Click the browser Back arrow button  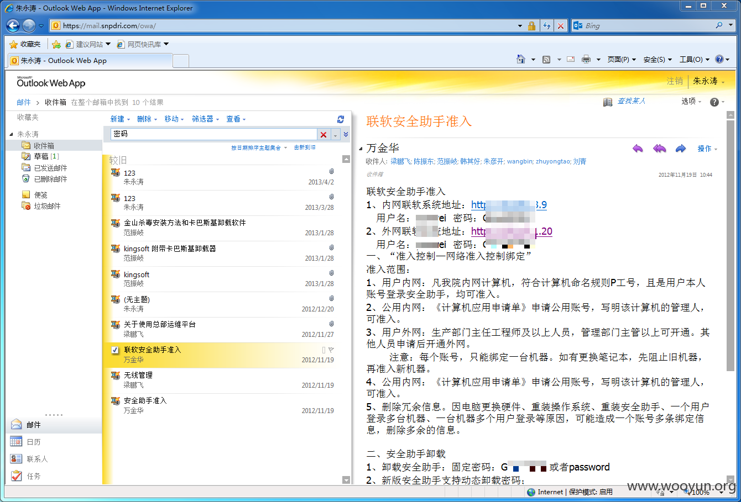click(13, 25)
